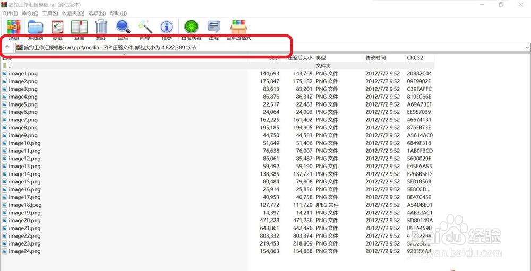Click the JPEG 文件 type cell
The width and height of the screenshot is (531, 271).
tap(327, 205)
